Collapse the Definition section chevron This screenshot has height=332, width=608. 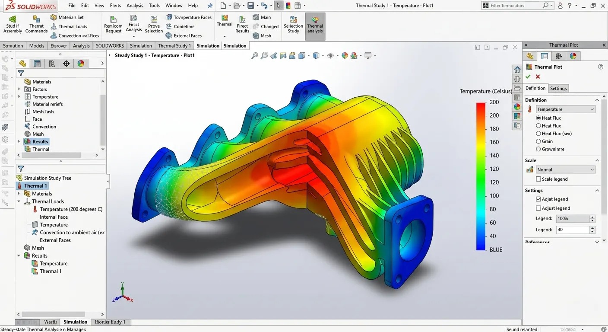click(x=597, y=100)
